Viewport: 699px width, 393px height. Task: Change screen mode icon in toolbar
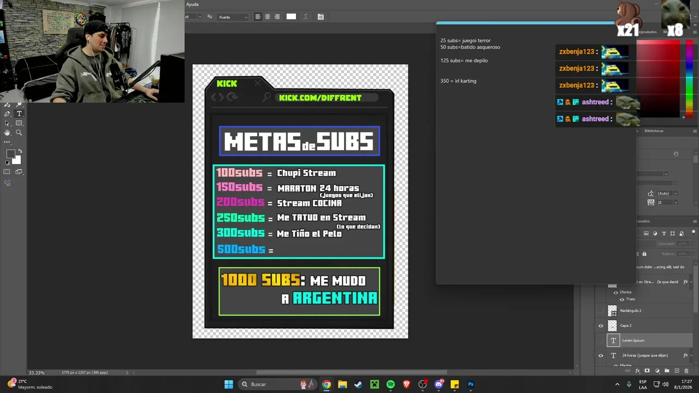coord(19,172)
